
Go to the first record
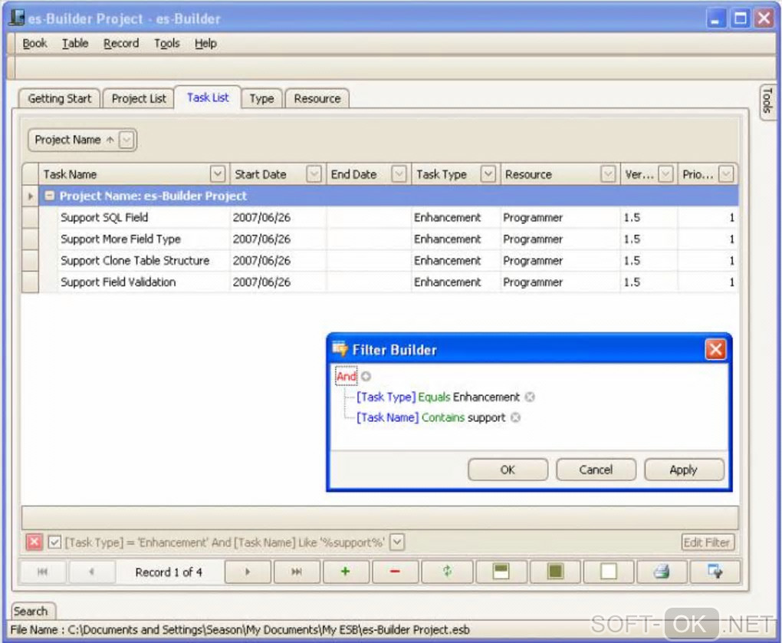42,572
